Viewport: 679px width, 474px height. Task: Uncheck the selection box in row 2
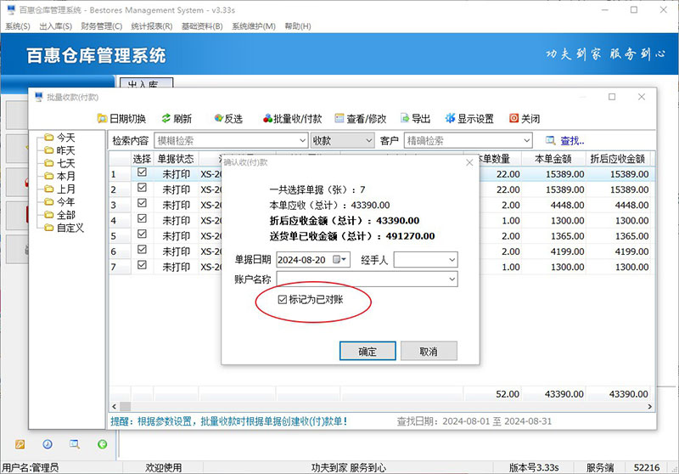[x=142, y=188]
